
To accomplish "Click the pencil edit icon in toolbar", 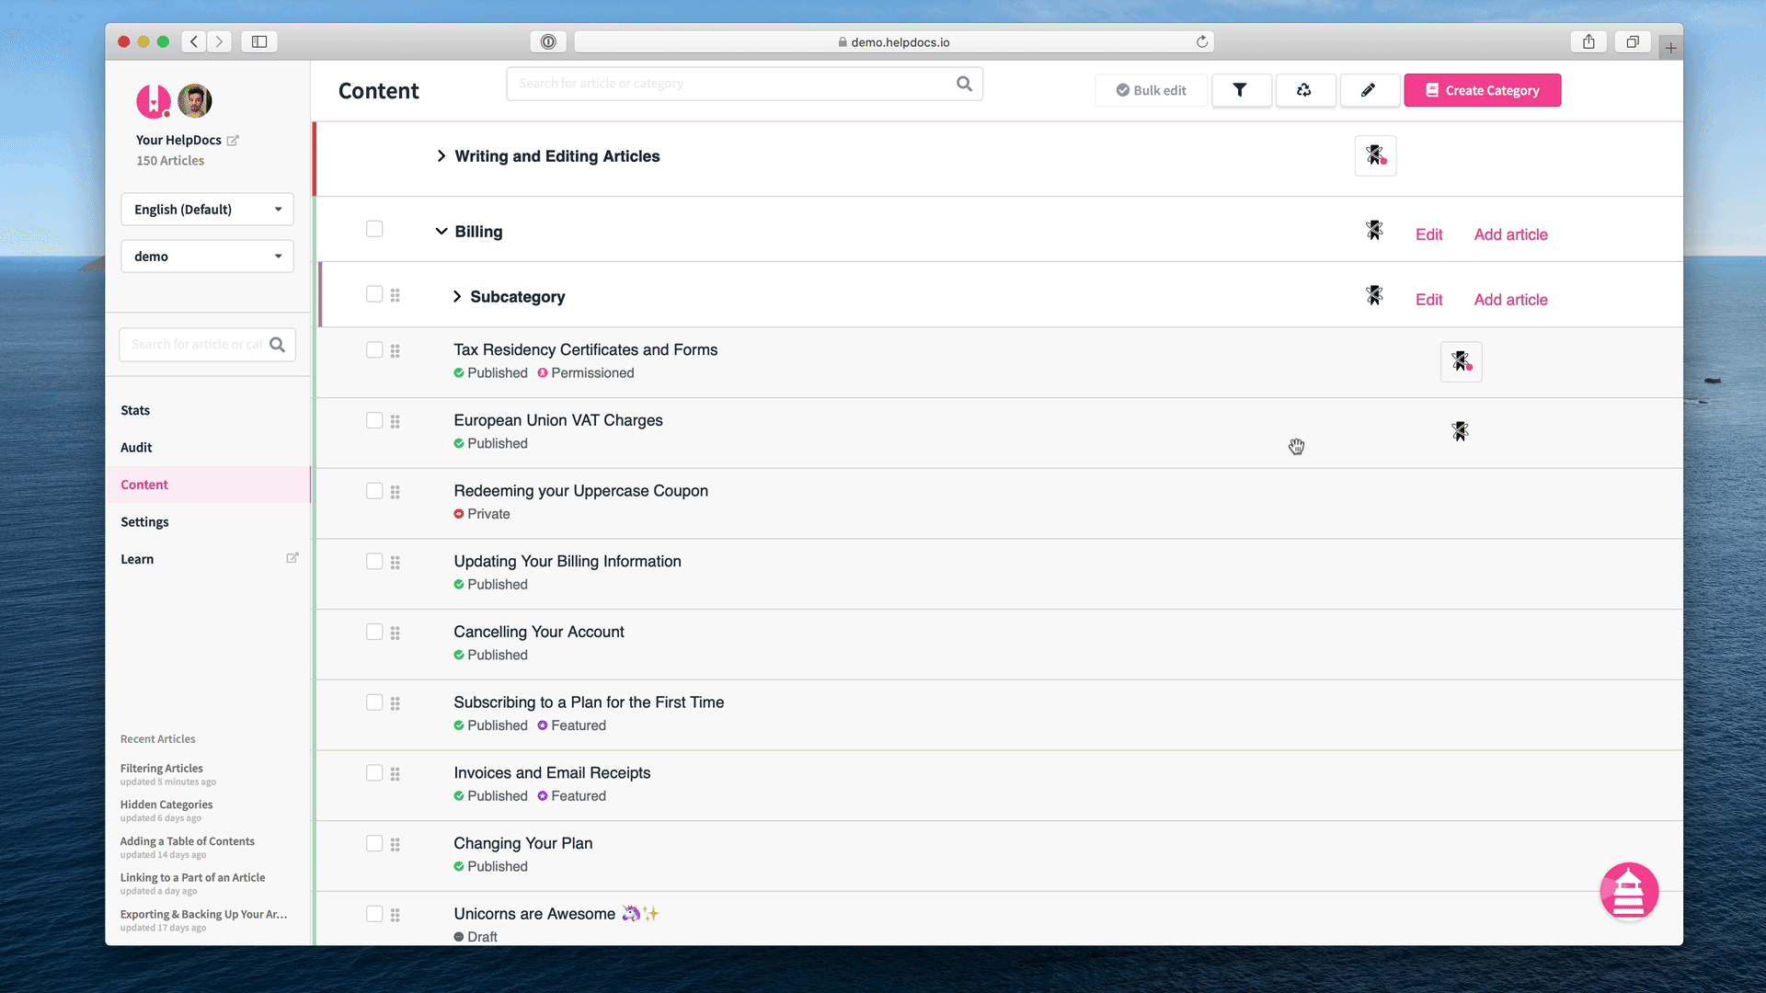I will pyautogui.click(x=1369, y=90).
